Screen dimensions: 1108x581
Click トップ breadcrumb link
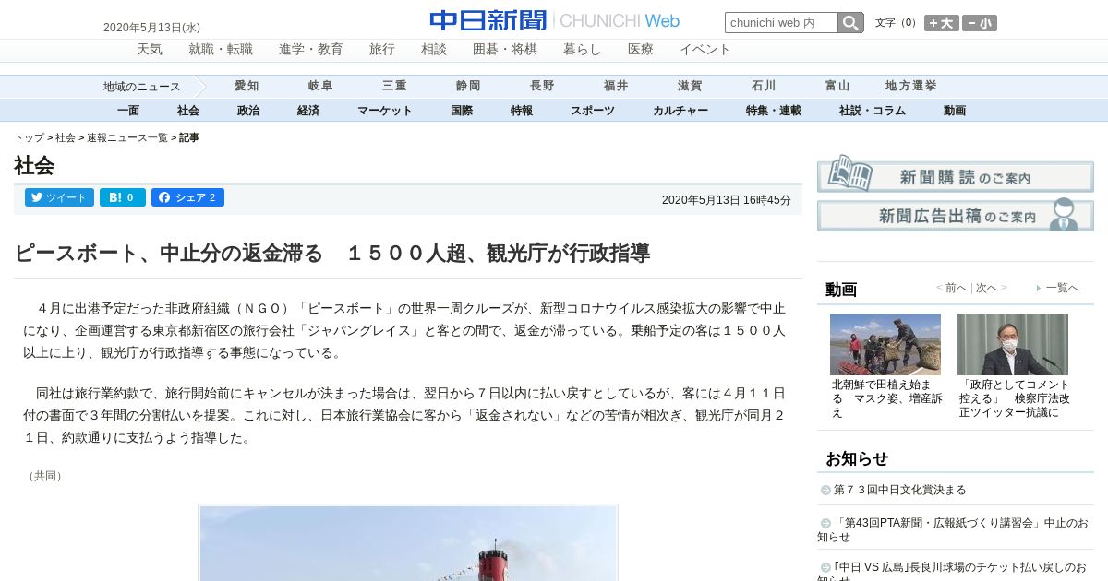(x=29, y=137)
